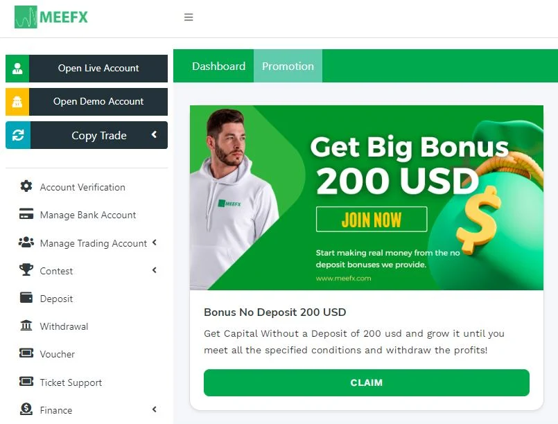558x424 pixels.
Task: Open the Ticket Support link
Action: tap(71, 382)
